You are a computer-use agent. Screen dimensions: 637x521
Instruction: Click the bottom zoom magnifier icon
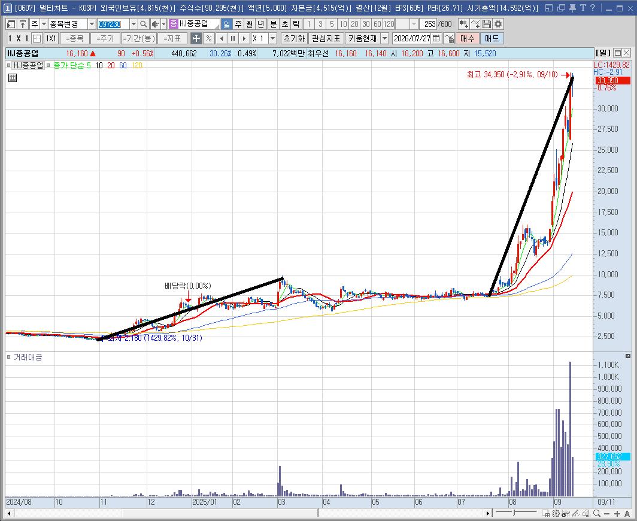[x=596, y=514]
